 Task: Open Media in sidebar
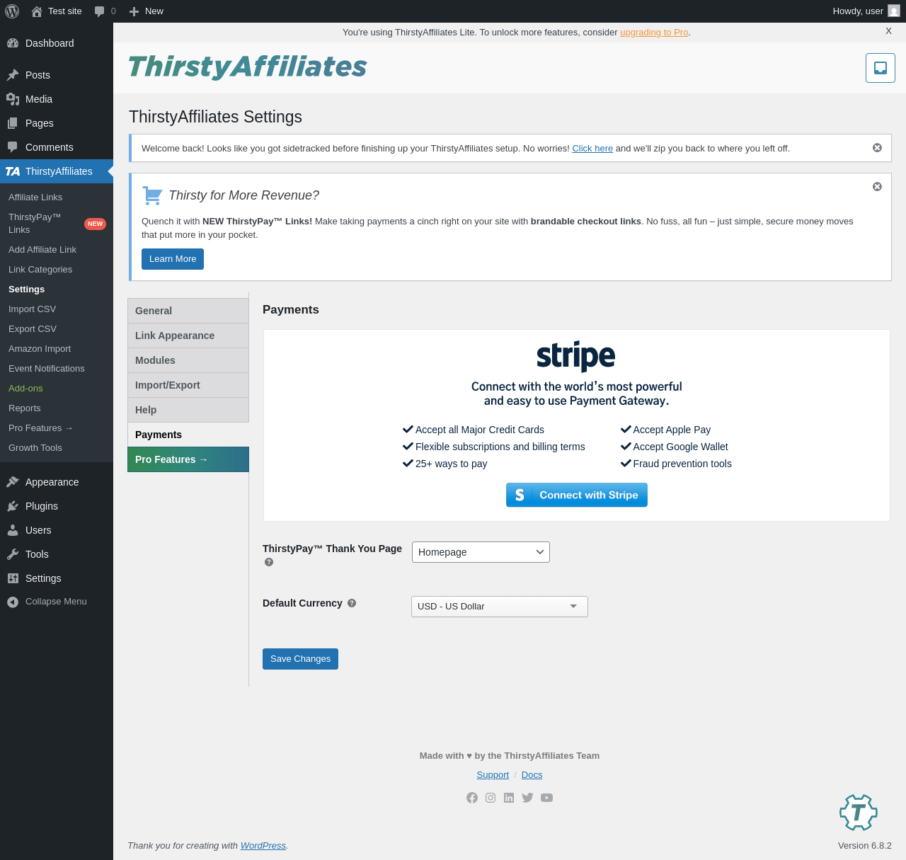click(57, 99)
